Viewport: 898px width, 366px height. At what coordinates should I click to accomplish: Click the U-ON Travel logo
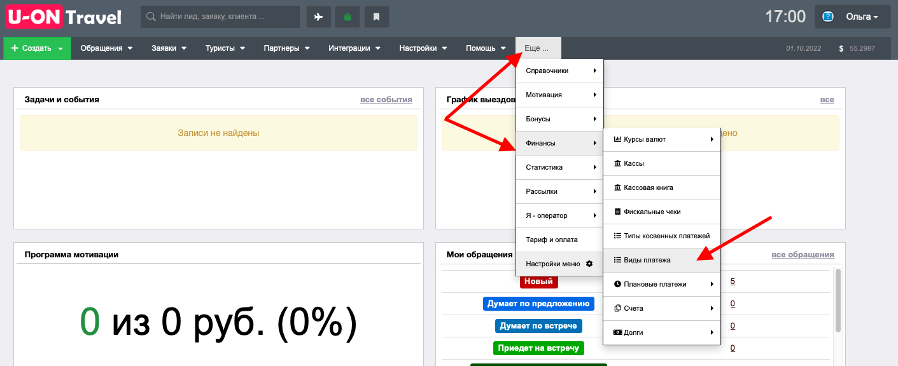64,17
